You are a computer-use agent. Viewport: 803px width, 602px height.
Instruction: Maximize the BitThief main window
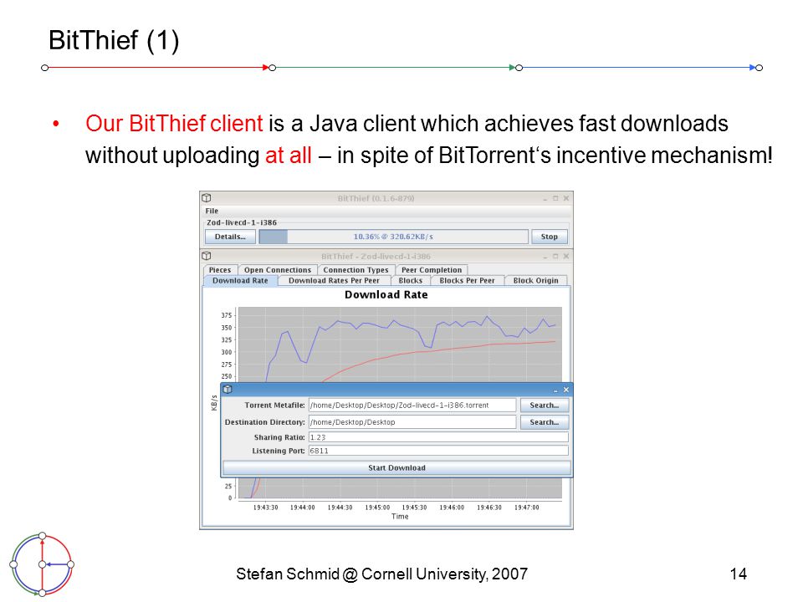click(555, 198)
